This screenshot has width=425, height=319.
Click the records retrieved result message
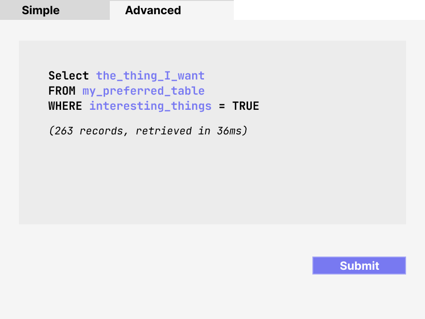(148, 131)
